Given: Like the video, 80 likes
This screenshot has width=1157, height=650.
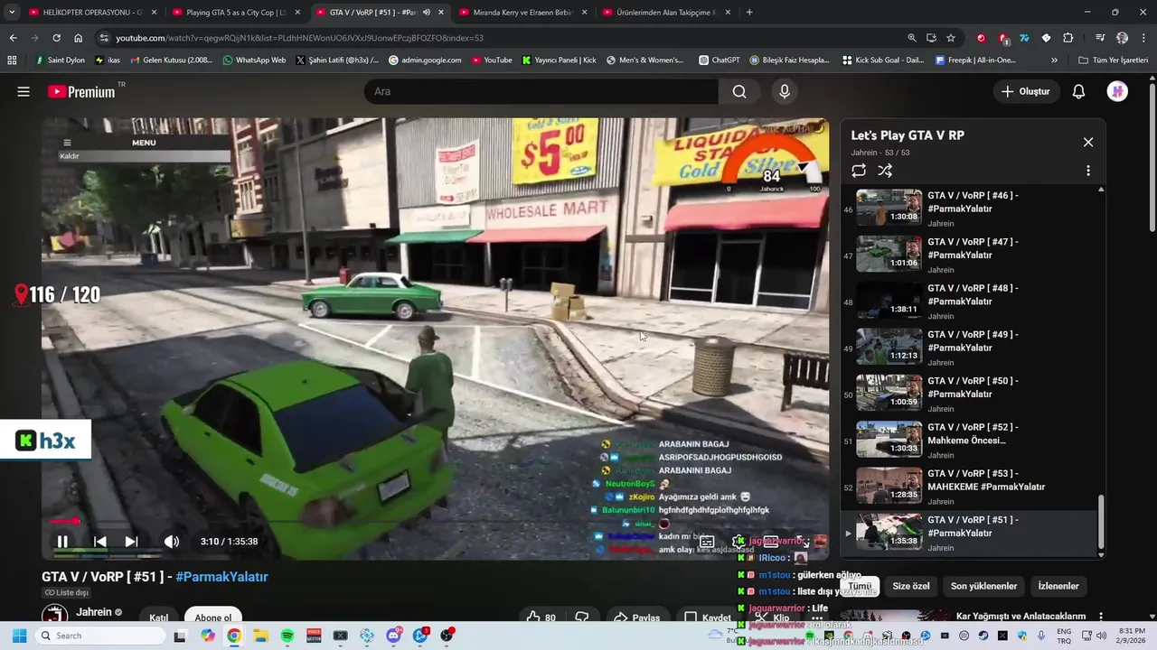Looking at the screenshot, I should (541, 617).
